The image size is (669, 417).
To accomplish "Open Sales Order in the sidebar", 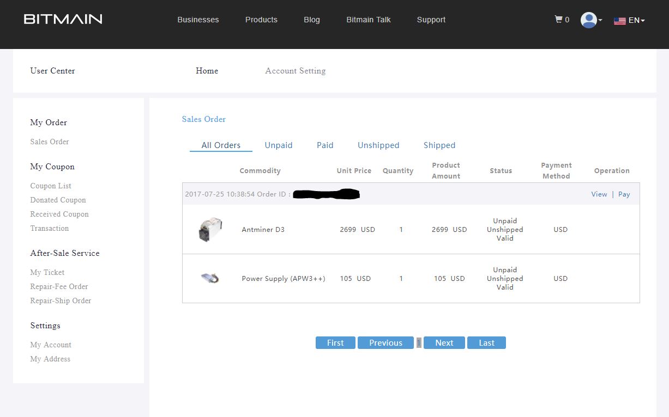I will (50, 142).
